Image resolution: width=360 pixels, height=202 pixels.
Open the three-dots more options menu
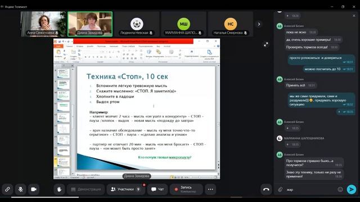(210, 190)
